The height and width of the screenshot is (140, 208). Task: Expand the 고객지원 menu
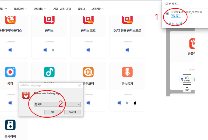point(98,9)
